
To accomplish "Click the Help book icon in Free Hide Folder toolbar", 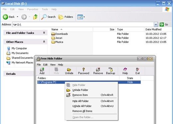I will [125, 70].
